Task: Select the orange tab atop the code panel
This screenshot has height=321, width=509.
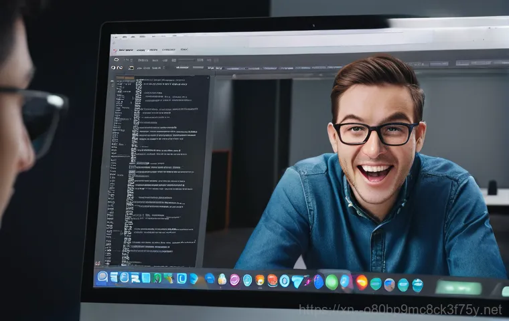Action: (x=125, y=78)
